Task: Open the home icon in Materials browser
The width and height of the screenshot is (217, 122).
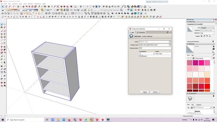Action: pos(194,58)
